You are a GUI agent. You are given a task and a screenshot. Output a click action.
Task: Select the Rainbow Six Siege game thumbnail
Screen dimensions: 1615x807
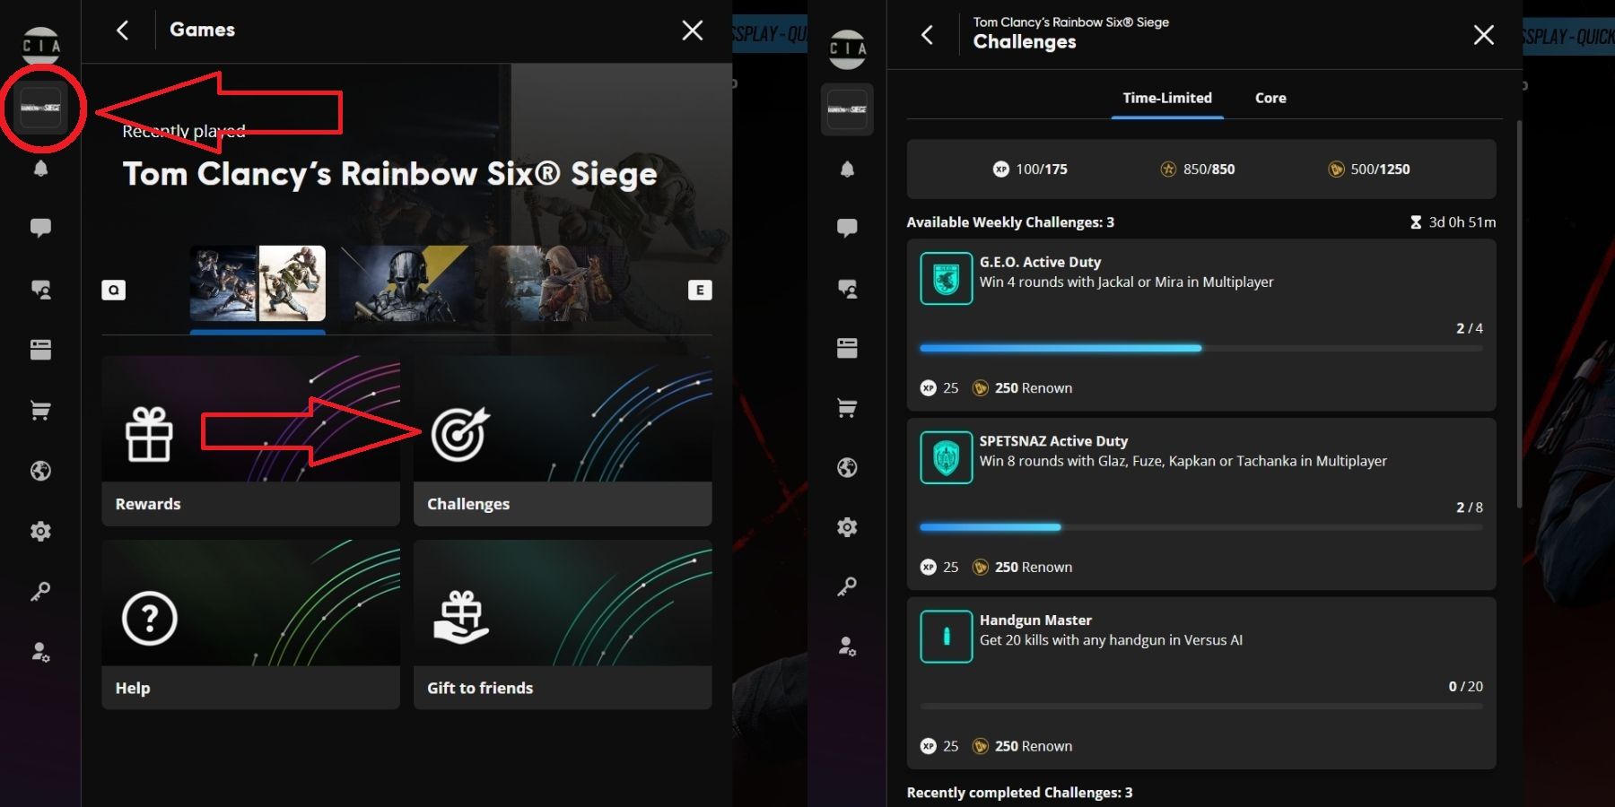tap(258, 283)
